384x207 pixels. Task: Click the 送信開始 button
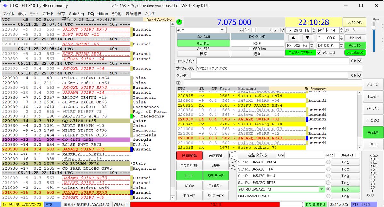tap(189, 156)
